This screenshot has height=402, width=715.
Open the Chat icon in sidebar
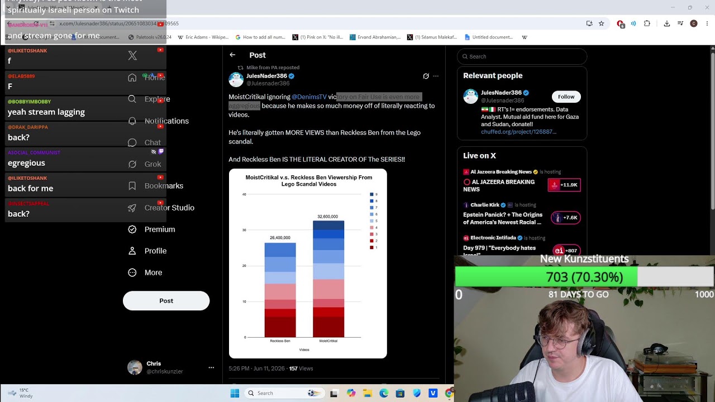pyautogui.click(x=132, y=142)
